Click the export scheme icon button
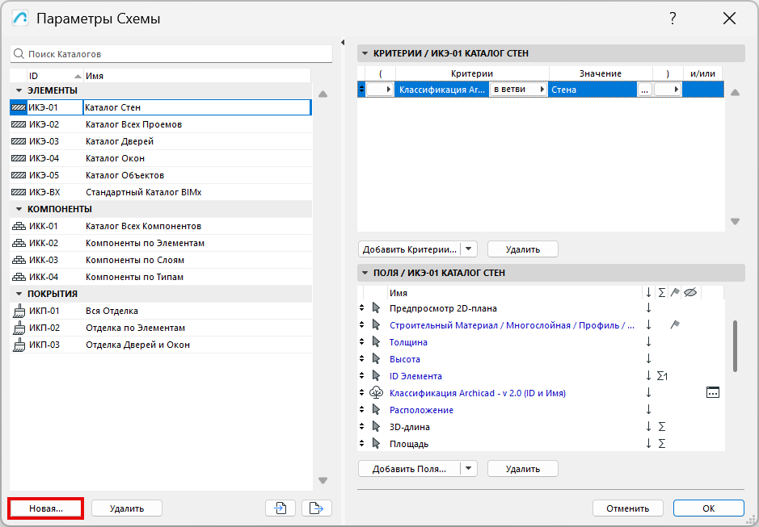This screenshot has height=527, width=759. pos(317,508)
